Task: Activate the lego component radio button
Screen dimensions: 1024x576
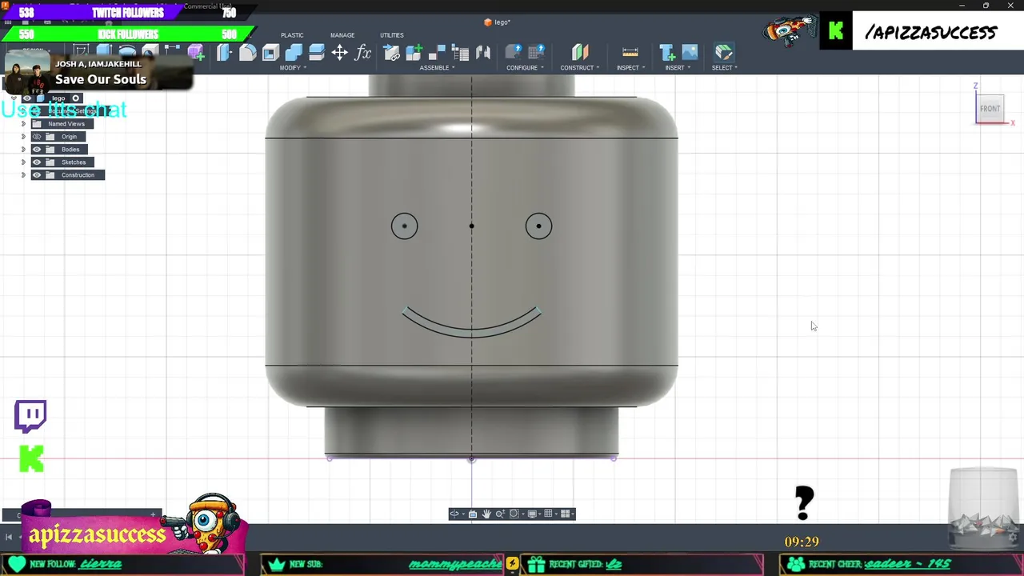Action: [x=76, y=98]
